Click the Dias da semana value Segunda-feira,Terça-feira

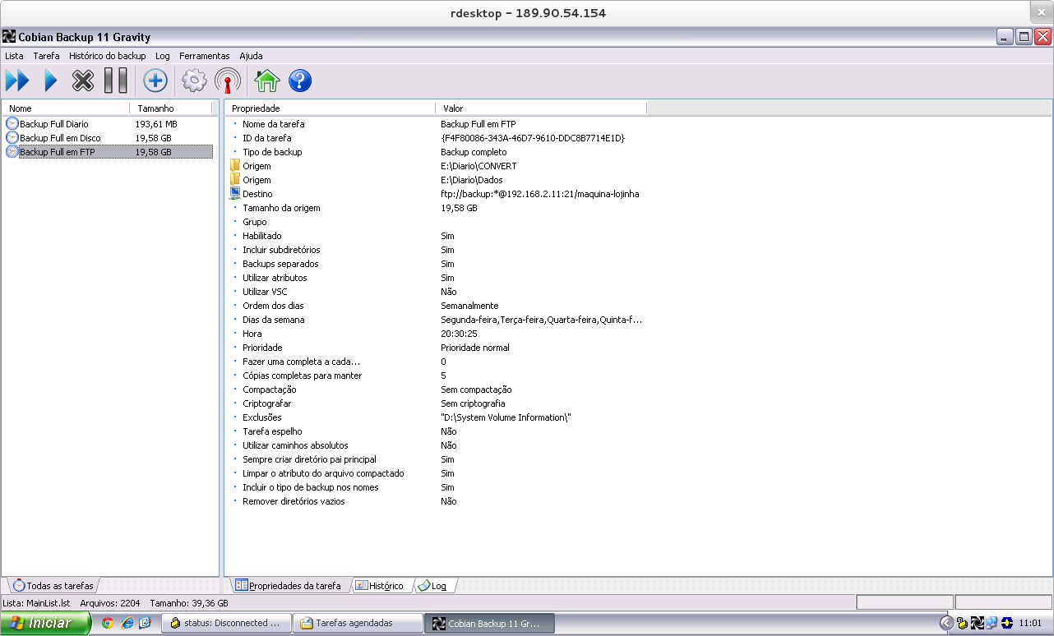pyautogui.click(x=541, y=320)
